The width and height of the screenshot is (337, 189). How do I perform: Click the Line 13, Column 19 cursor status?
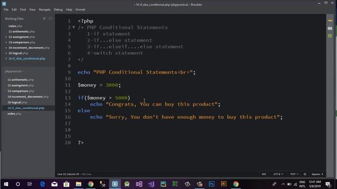pyautogui.click(x=68, y=174)
